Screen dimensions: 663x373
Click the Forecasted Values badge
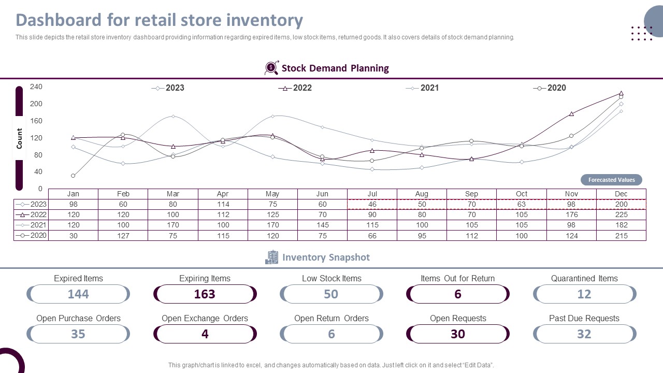click(x=611, y=180)
